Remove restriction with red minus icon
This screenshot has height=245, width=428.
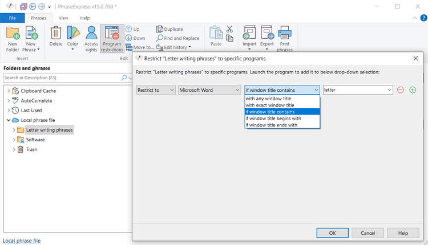pos(401,90)
